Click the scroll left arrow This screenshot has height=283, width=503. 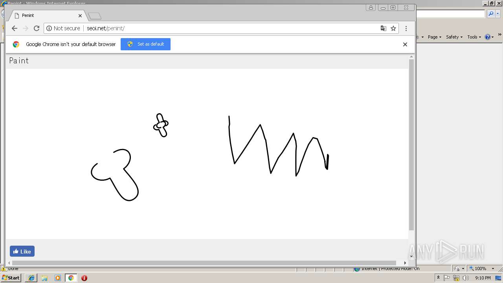(x=9, y=263)
